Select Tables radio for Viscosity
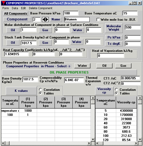Viewport: 143px width, 146px height. coord(116,93)
